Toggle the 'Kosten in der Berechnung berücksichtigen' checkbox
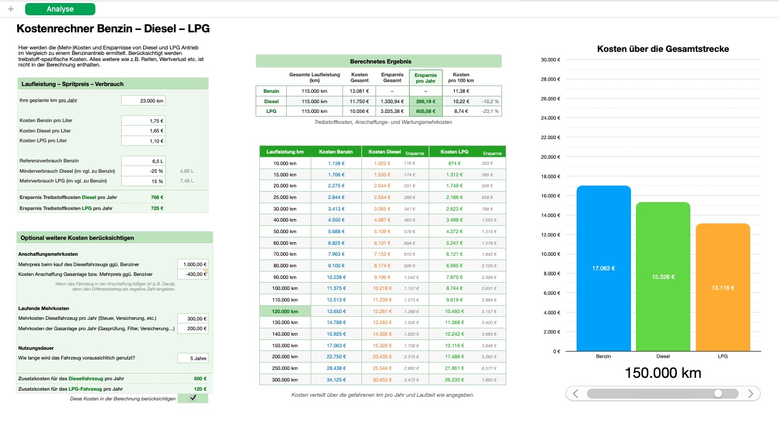This screenshot has width=779, height=423. click(x=193, y=398)
